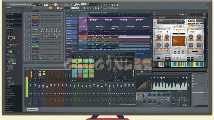This screenshot has width=214, height=120.
Task: Click the Level knob in DM-307
Action: point(182,51)
